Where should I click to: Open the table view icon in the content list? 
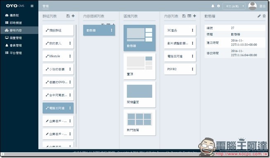tap(189, 16)
